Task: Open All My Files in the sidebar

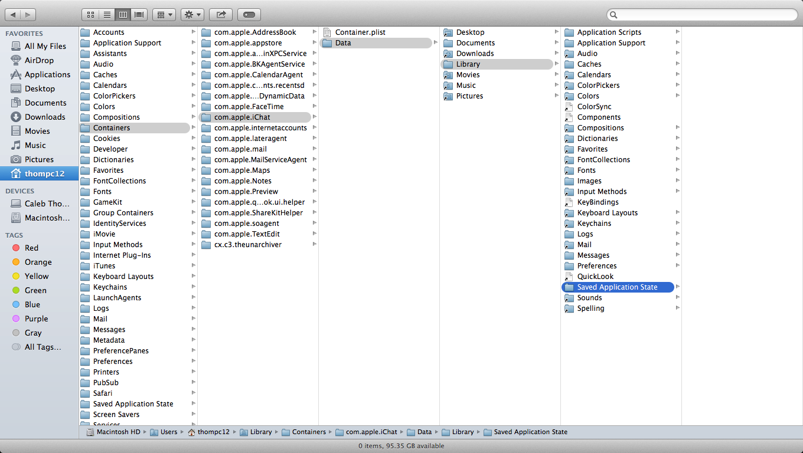Action: tap(39, 46)
